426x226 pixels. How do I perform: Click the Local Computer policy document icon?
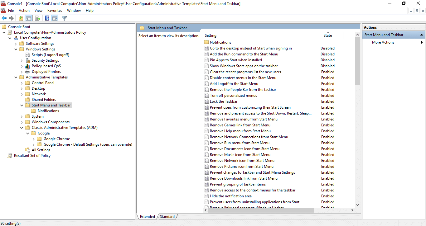pyautogui.click(x=10, y=32)
